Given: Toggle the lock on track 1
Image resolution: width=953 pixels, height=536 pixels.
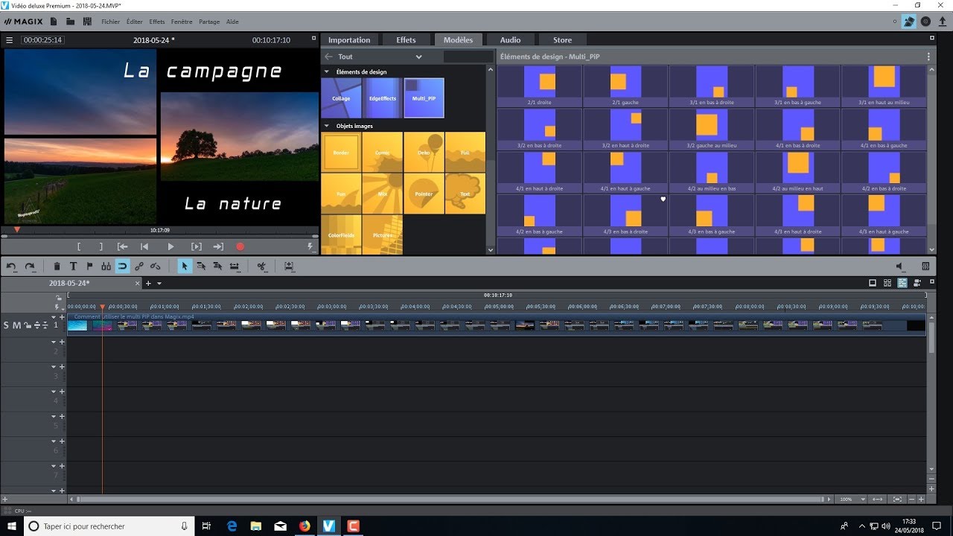Looking at the screenshot, I should click(x=27, y=325).
